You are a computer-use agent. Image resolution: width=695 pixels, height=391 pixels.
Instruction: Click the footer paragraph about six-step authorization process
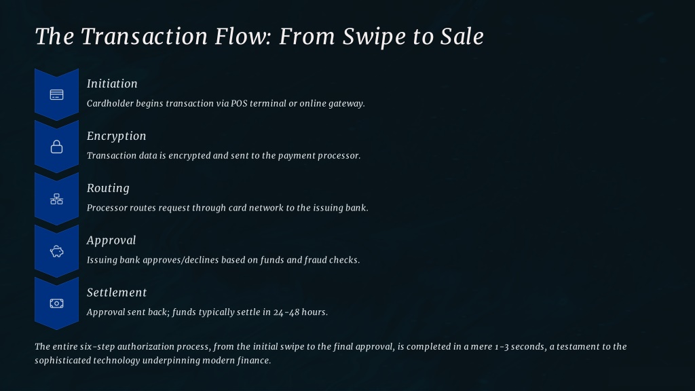pos(331,353)
